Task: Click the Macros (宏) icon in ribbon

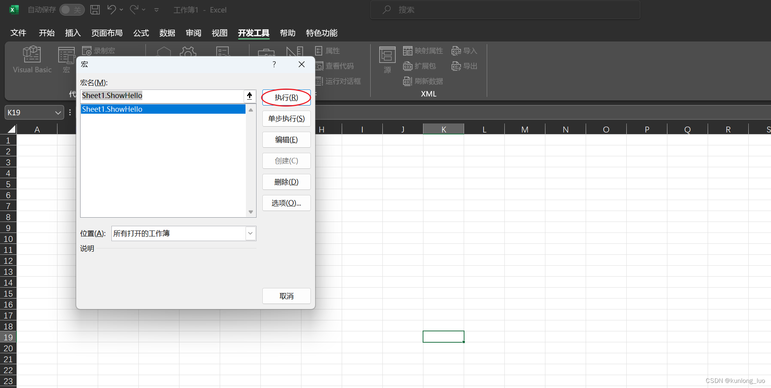Action: click(x=66, y=59)
